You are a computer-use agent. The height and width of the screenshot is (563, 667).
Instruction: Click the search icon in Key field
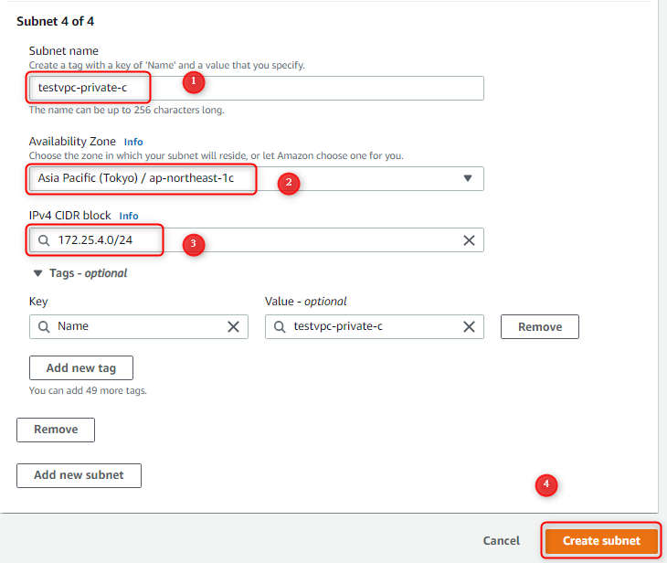pyautogui.click(x=44, y=327)
